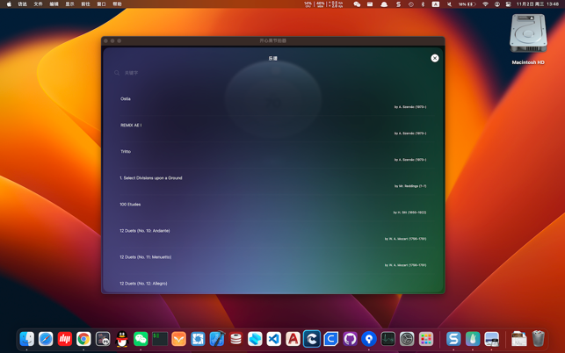Open the 文件 (File) menu
Viewport: 565px width, 353px height.
(38, 4)
